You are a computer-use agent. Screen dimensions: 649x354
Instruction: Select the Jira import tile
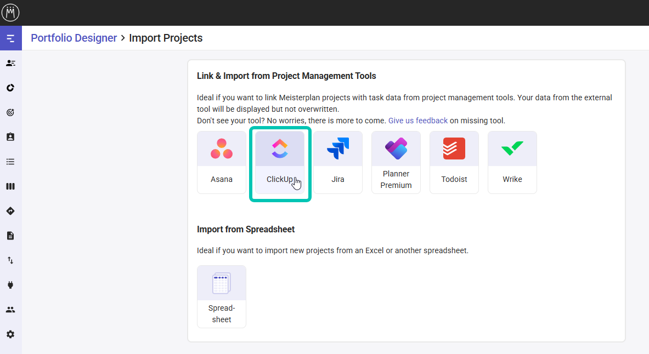pos(338,163)
